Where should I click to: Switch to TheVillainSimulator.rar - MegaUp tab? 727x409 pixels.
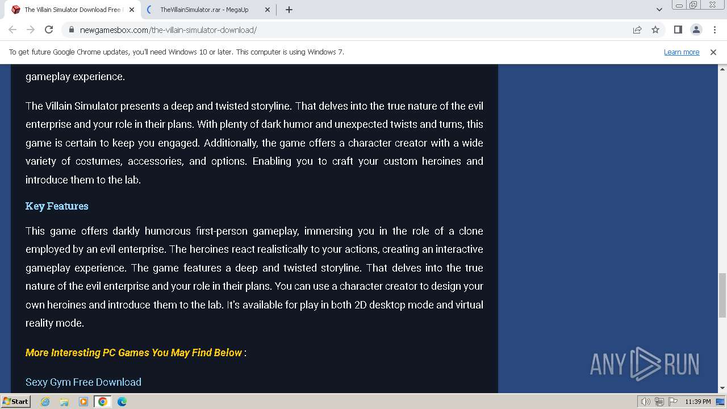coord(208,10)
